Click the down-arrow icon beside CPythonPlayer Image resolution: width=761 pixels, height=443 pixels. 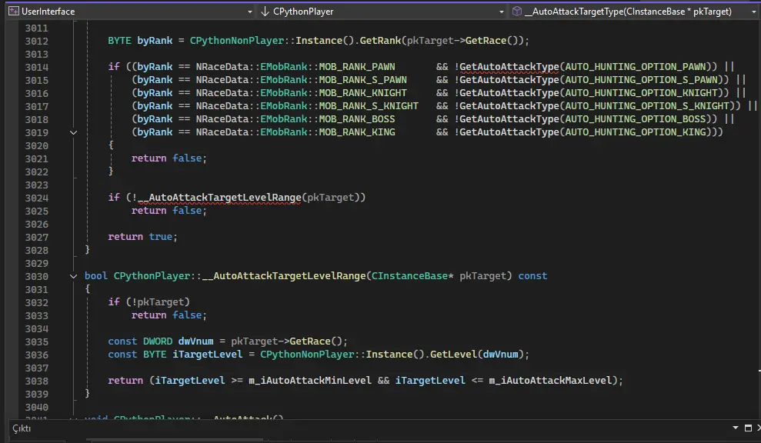tap(265, 12)
